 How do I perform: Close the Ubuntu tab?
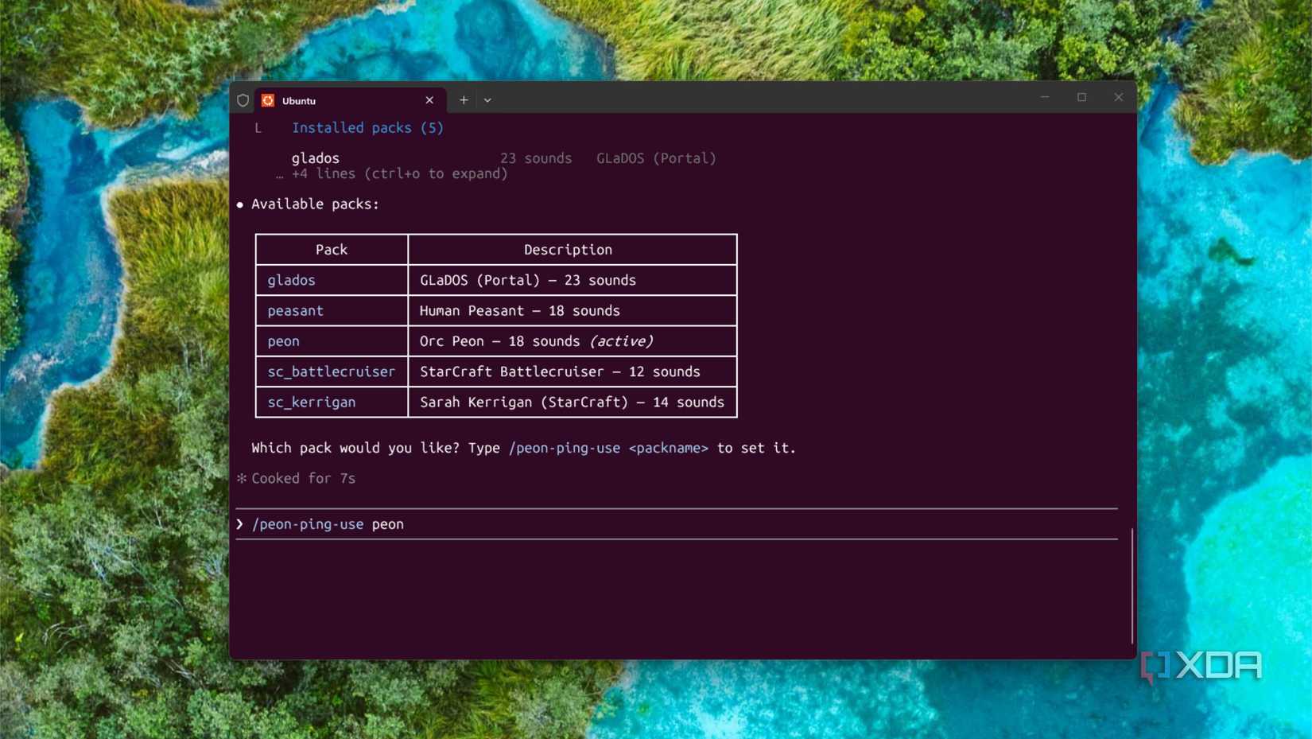tap(429, 100)
